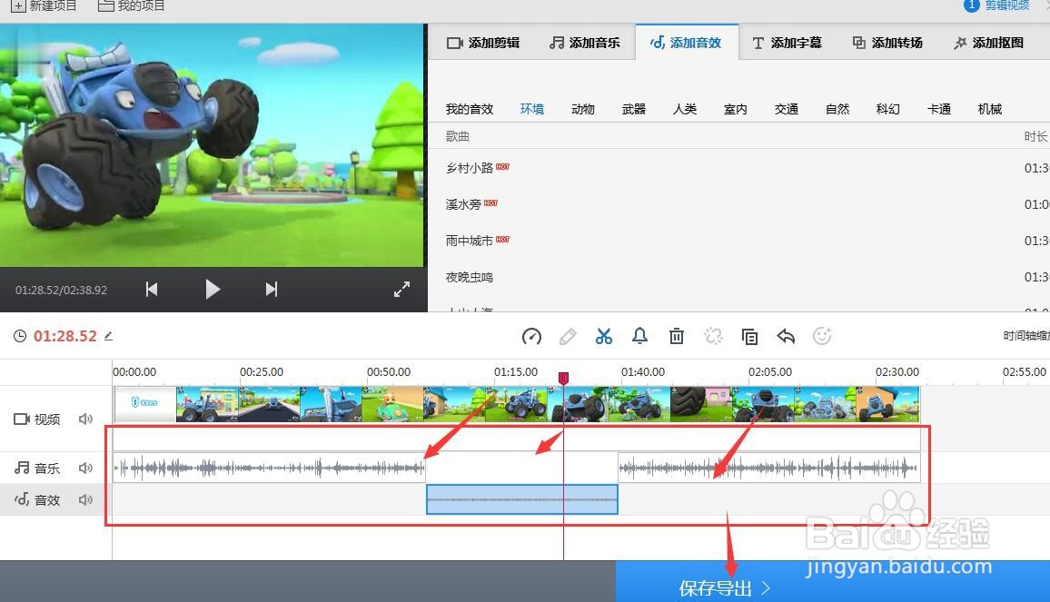The height and width of the screenshot is (602, 1050).
Task: Select the 武器 sound category
Action: coord(634,109)
